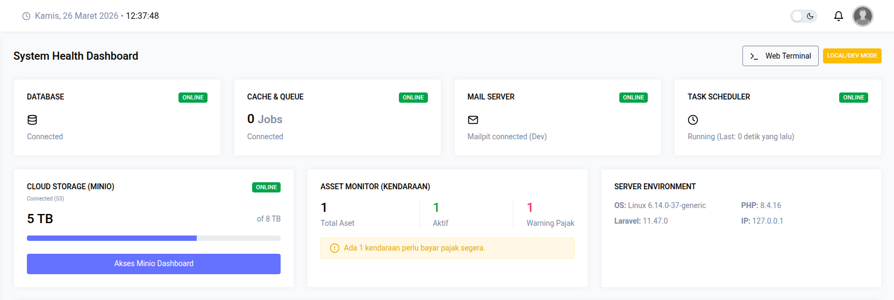Image resolution: width=894 pixels, height=300 pixels.
Task: Click the Minio storage usage bar
Action: pyautogui.click(x=154, y=238)
